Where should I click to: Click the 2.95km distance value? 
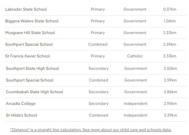tap(170, 103)
